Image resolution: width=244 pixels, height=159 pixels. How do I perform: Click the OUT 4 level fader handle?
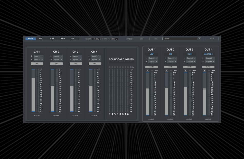tap(204, 89)
